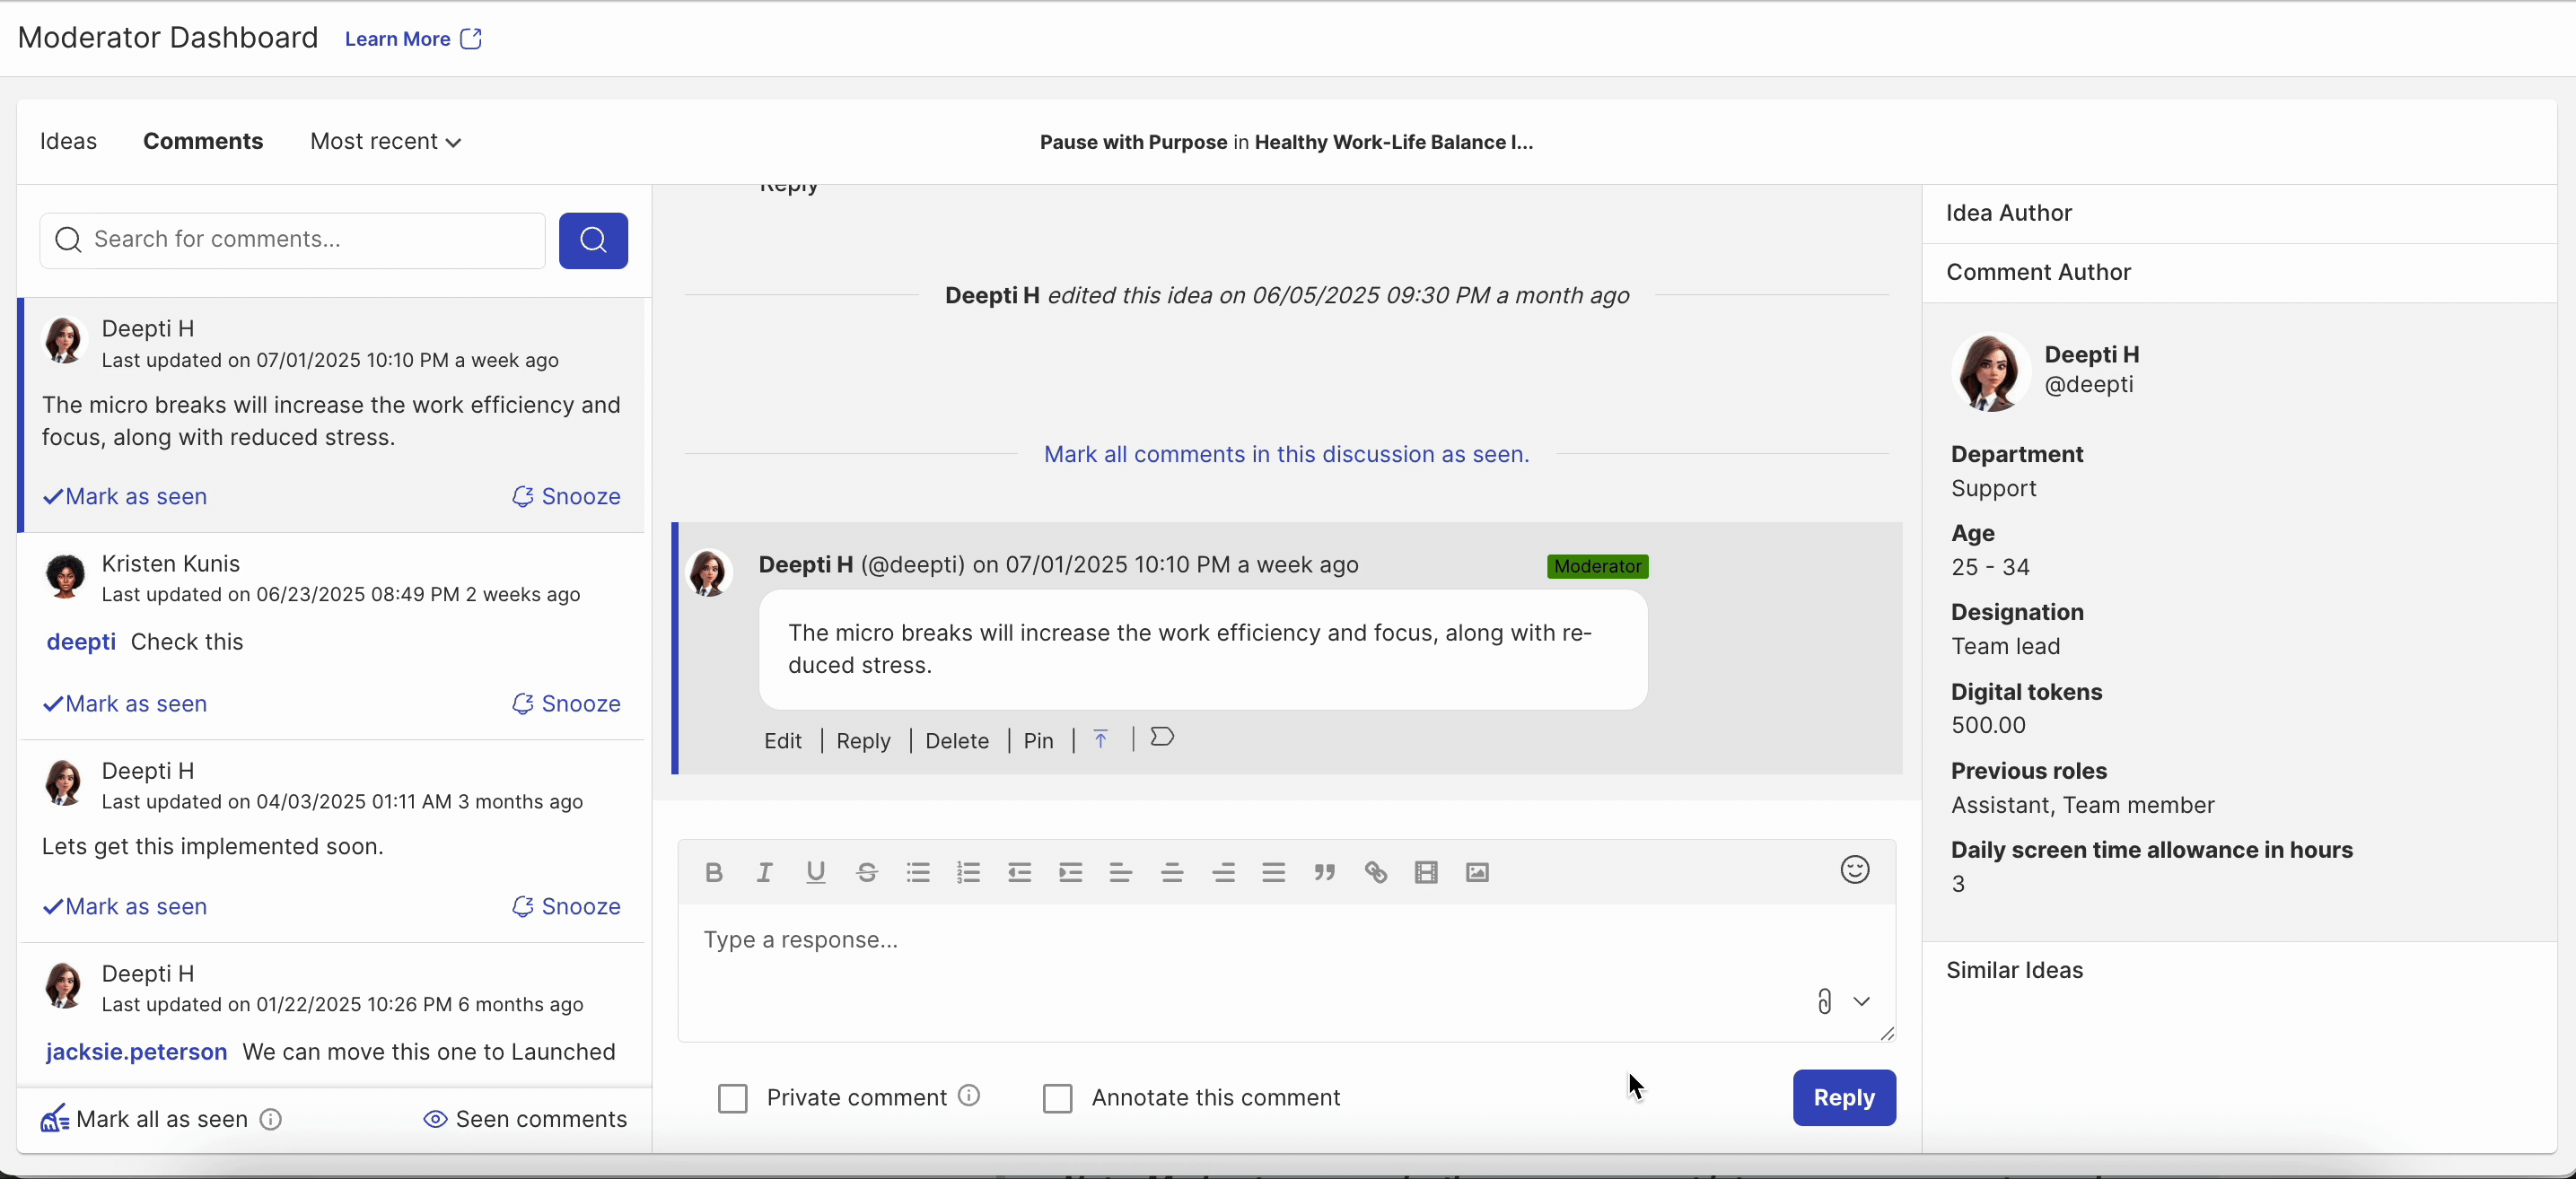The image size is (2576, 1179).
Task: Open the Learn More link
Action: pyautogui.click(x=399, y=38)
